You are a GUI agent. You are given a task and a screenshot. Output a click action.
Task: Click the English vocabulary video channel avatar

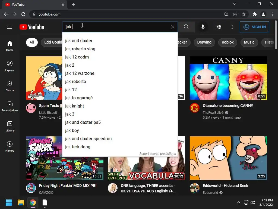pyautogui.click(x=113, y=188)
